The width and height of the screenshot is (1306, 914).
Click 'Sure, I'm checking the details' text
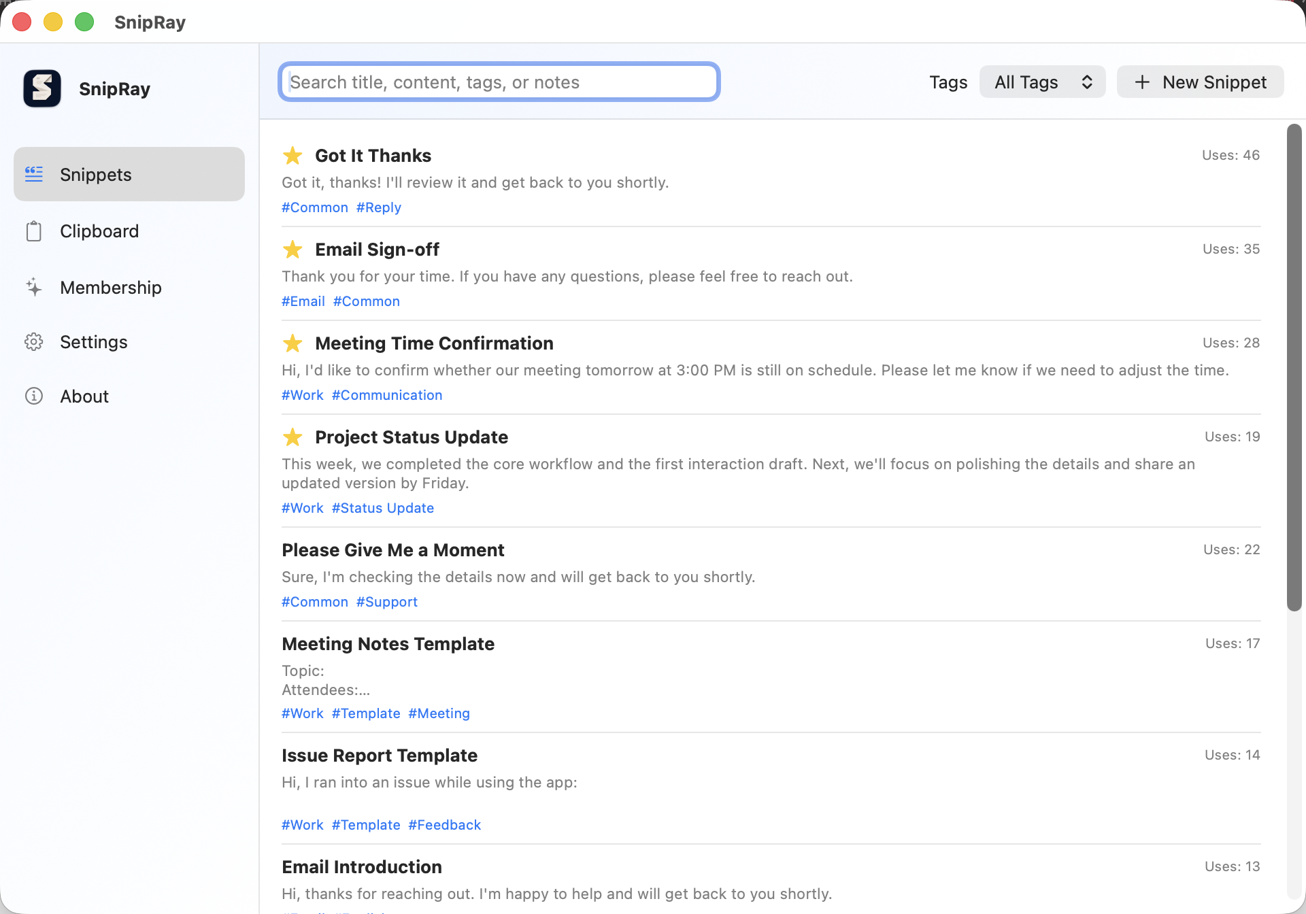pos(518,577)
